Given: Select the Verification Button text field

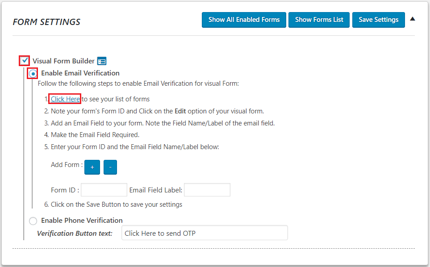Looking at the screenshot, I should pyautogui.click(x=205, y=233).
